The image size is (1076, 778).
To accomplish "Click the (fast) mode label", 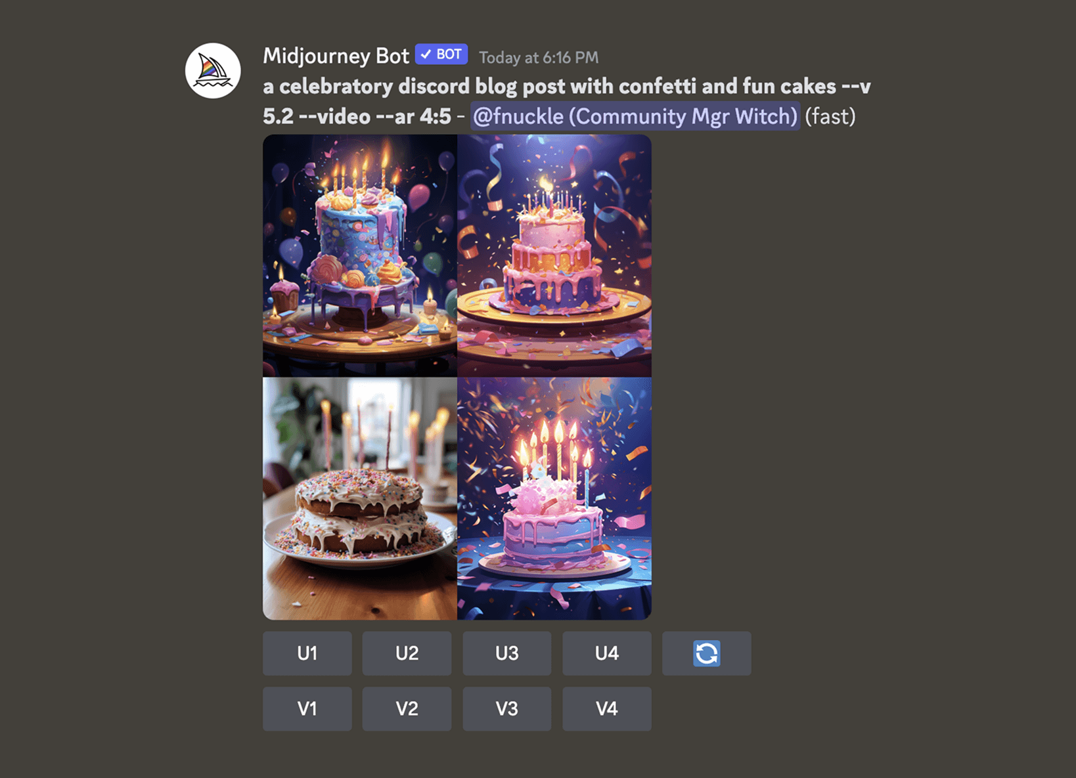I will pyautogui.click(x=830, y=116).
